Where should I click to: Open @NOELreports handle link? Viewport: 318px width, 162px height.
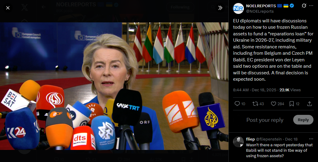point(260,11)
